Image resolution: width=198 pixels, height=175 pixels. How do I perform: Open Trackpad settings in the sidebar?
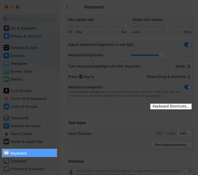18,161
